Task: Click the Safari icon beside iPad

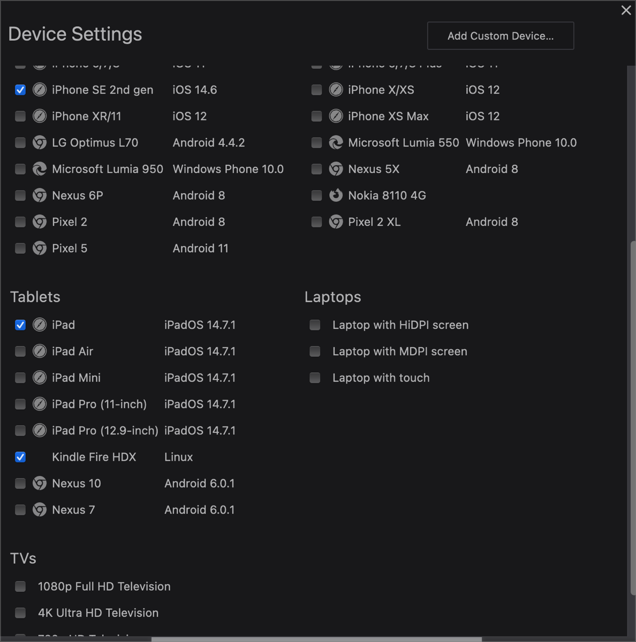Action: tap(40, 325)
